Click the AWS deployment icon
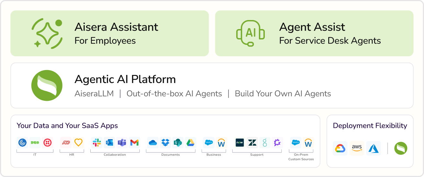Viewport: 424px width, 177px height. 357,148
